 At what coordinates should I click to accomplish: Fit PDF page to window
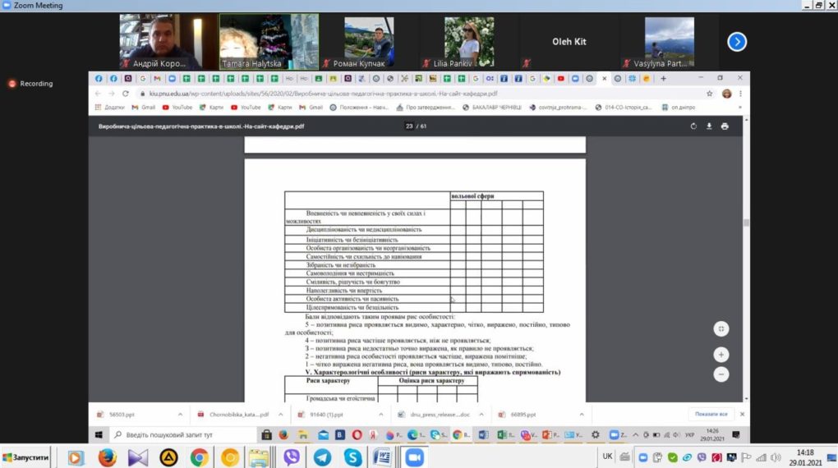click(721, 328)
